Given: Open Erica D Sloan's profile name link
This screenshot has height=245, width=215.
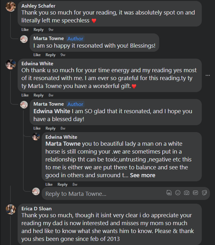Looking at the screenshot, I should 37,208.
